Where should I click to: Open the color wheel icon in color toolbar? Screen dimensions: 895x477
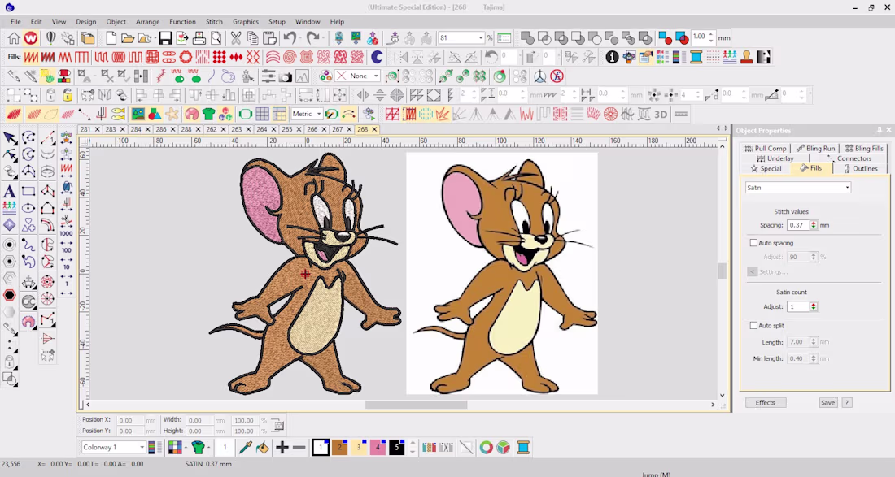point(486,448)
